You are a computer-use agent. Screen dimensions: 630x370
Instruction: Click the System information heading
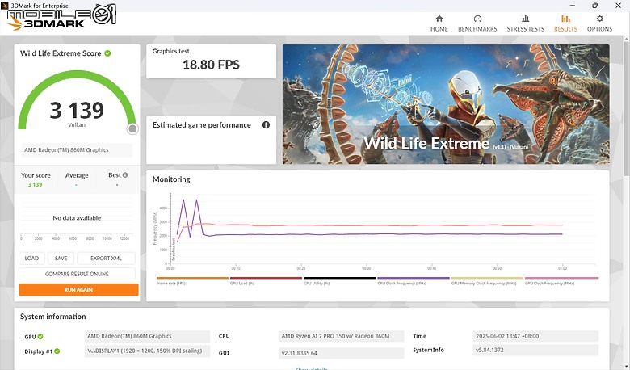[x=53, y=317]
